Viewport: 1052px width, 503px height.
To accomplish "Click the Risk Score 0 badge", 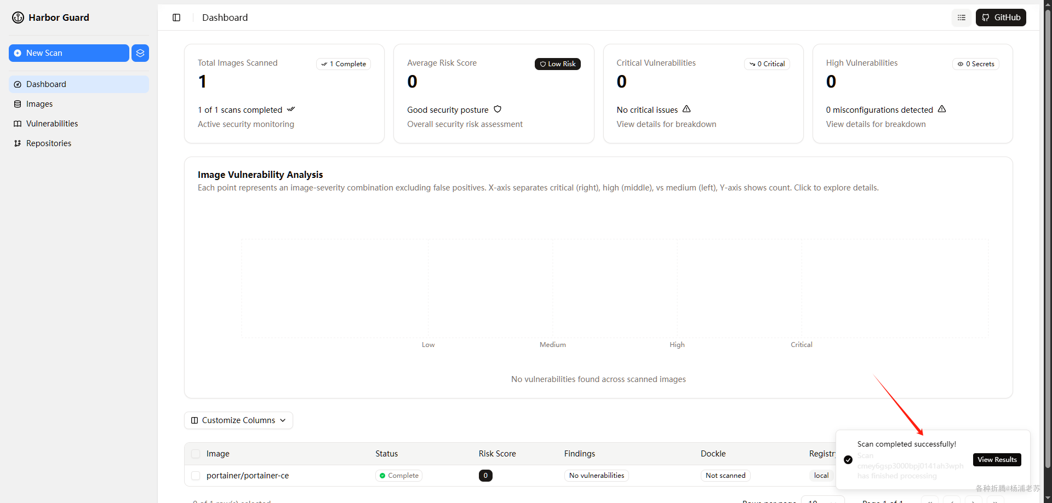I will 485,476.
